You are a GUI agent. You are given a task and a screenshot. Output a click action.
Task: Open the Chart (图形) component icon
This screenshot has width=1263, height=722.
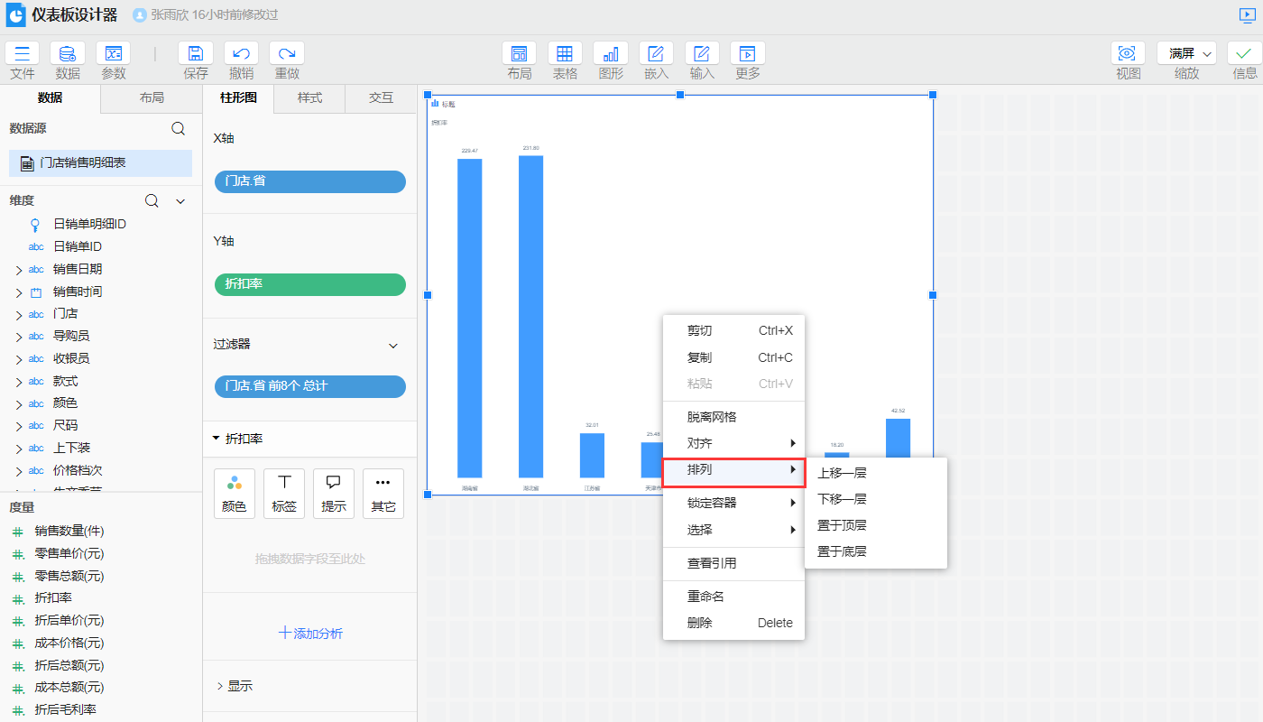pyautogui.click(x=611, y=53)
